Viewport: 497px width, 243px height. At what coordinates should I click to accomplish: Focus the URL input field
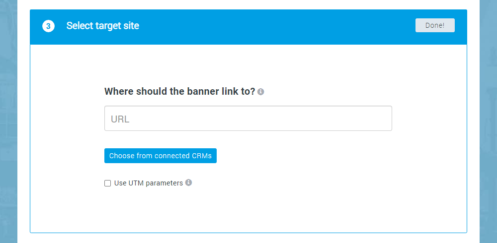248,119
